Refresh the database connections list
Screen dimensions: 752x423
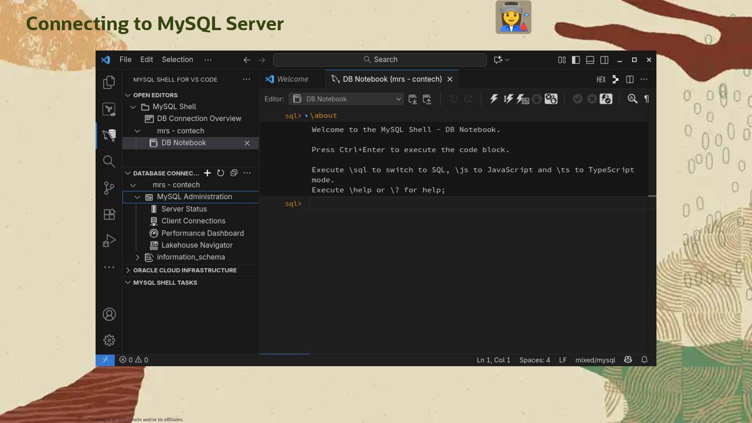pos(221,173)
